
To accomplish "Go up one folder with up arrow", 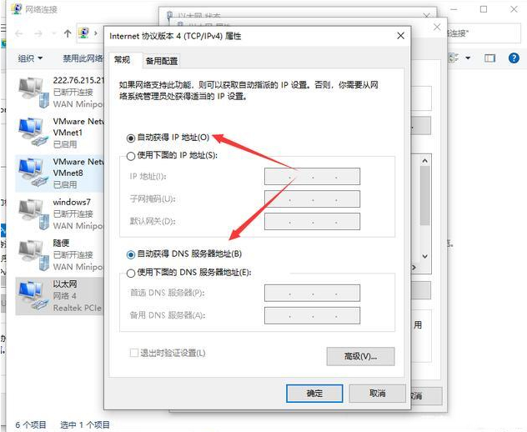I will point(68,33).
